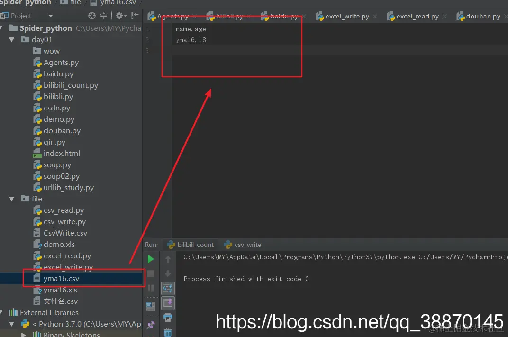Open the Project panel gear settings
The height and width of the screenshot is (337, 508).
point(120,16)
